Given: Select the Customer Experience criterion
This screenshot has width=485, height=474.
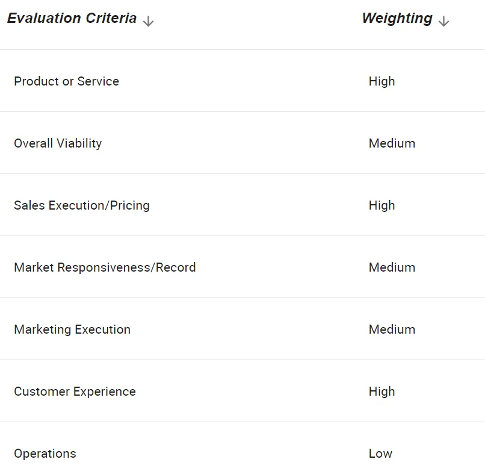Looking at the screenshot, I should pyautogui.click(x=75, y=391).
